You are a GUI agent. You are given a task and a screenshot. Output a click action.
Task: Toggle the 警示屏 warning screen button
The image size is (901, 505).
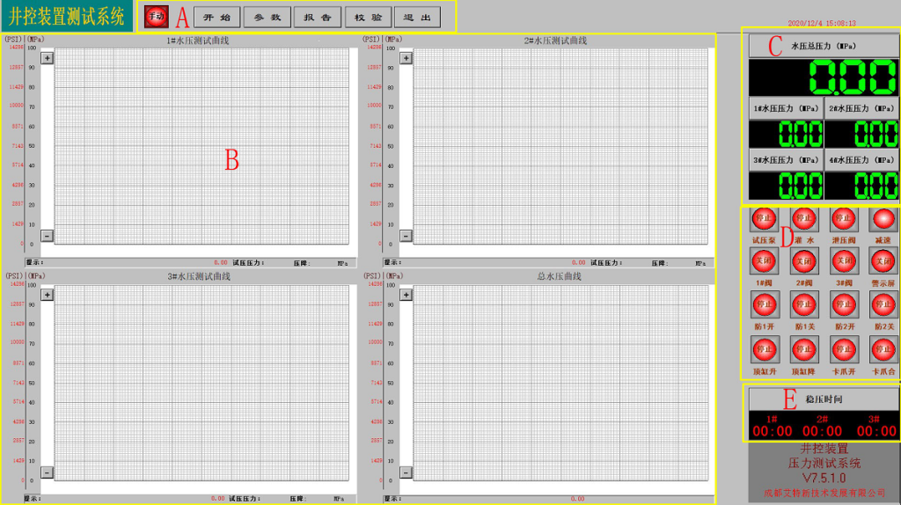883,261
